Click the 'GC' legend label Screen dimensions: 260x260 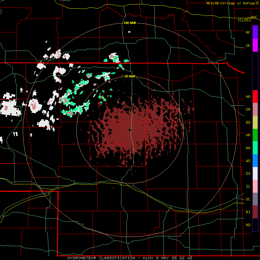248,199
